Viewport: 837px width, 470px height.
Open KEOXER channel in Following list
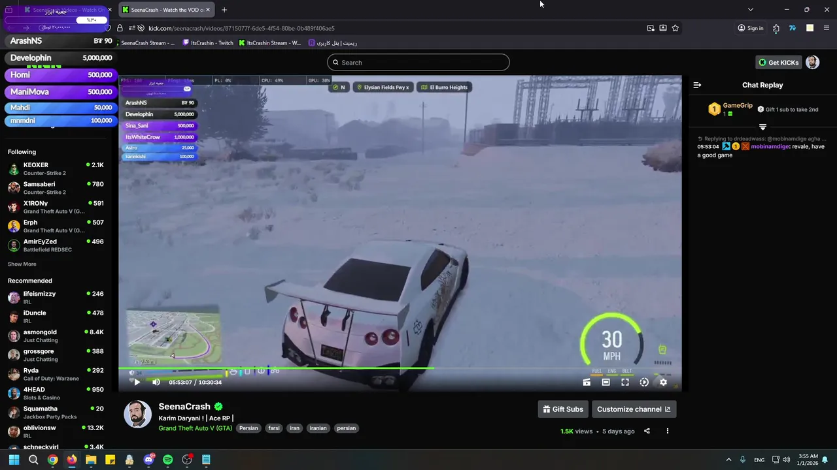click(x=58, y=169)
